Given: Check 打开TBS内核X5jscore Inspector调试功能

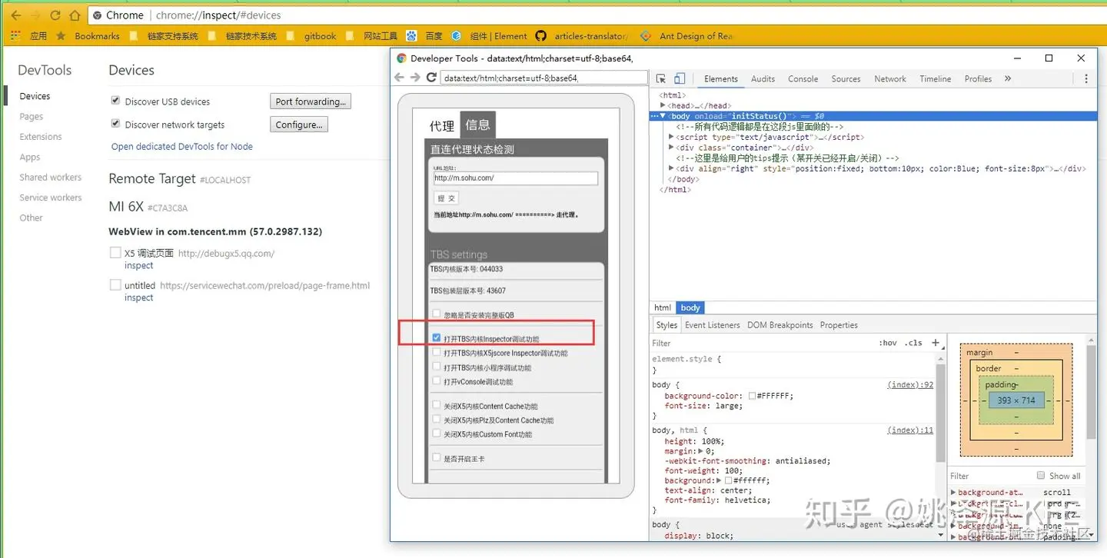Looking at the screenshot, I should (437, 352).
